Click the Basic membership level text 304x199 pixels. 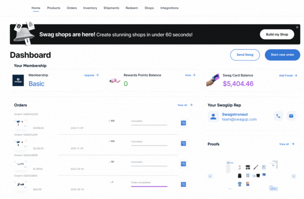pos(36,84)
